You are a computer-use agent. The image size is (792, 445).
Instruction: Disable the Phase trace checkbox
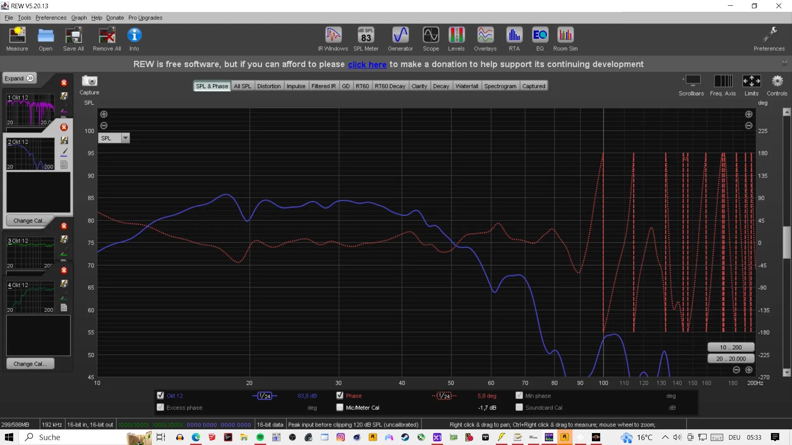[x=340, y=395]
